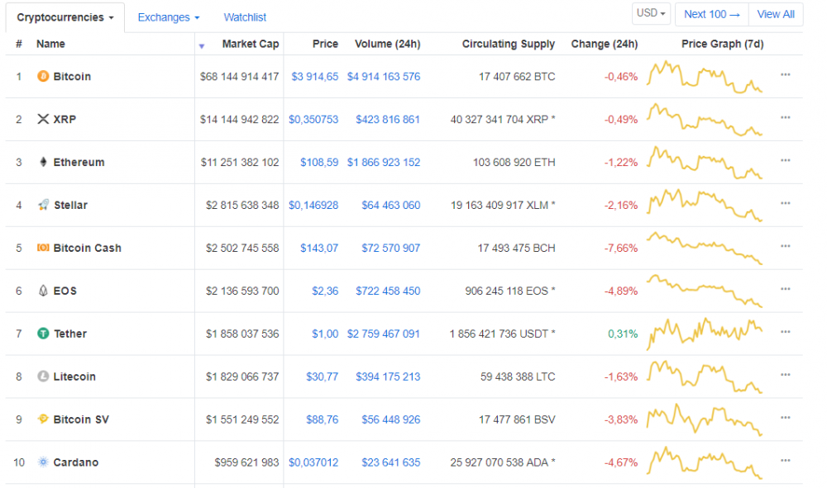Click the Cardano logo icon
This screenshot has width=827, height=488.
click(x=43, y=462)
